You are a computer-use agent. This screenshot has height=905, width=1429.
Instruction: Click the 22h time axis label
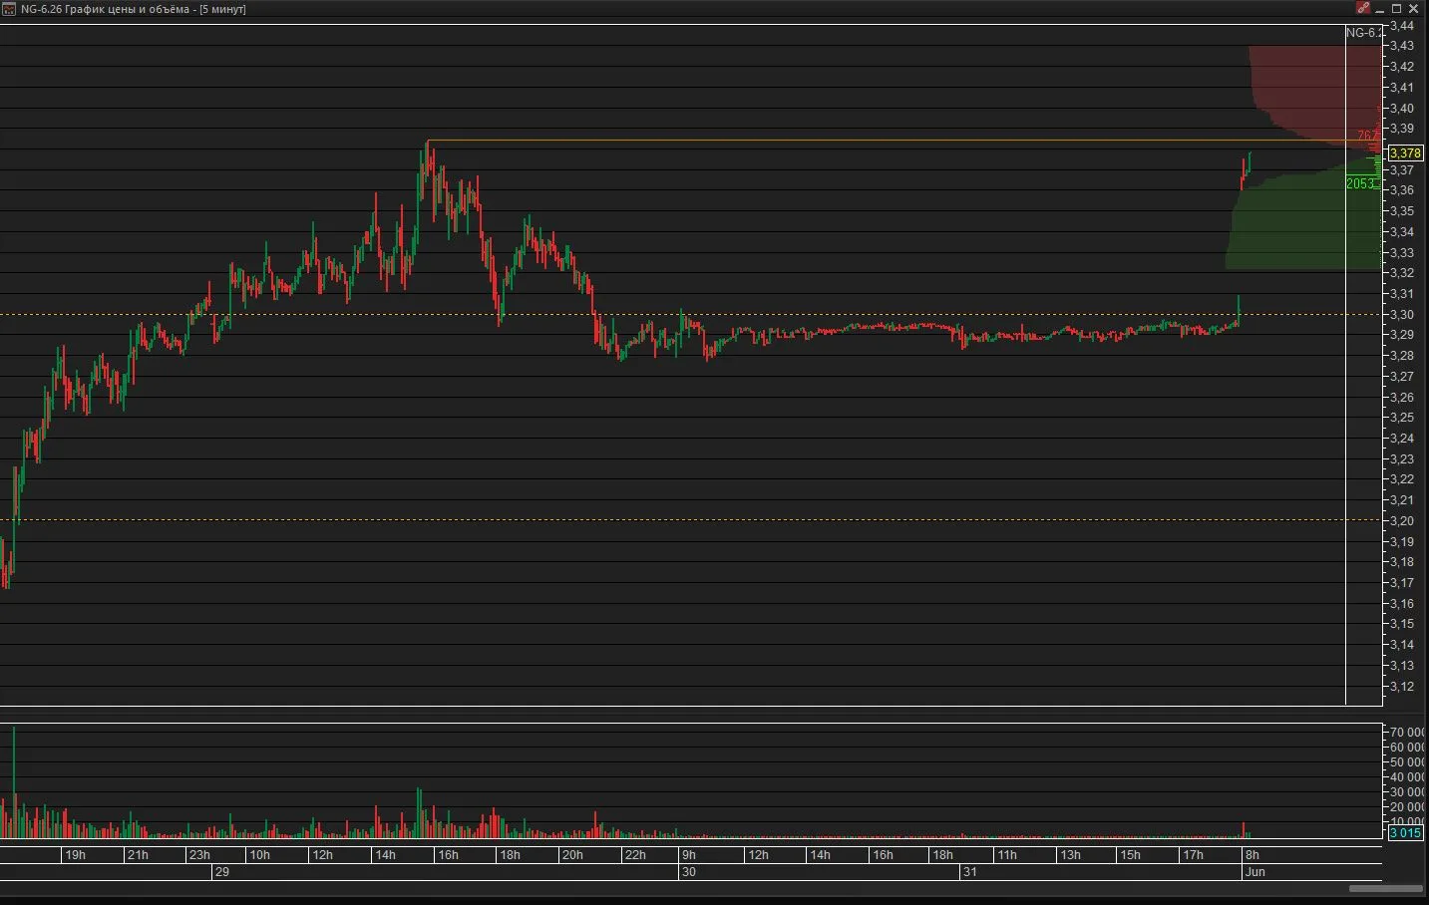click(635, 855)
